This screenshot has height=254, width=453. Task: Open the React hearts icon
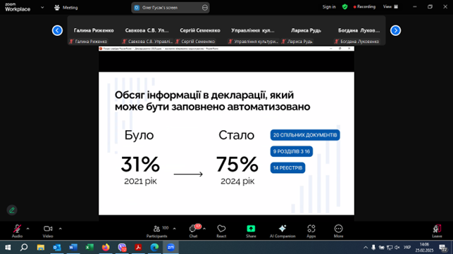tap(221, 229)
